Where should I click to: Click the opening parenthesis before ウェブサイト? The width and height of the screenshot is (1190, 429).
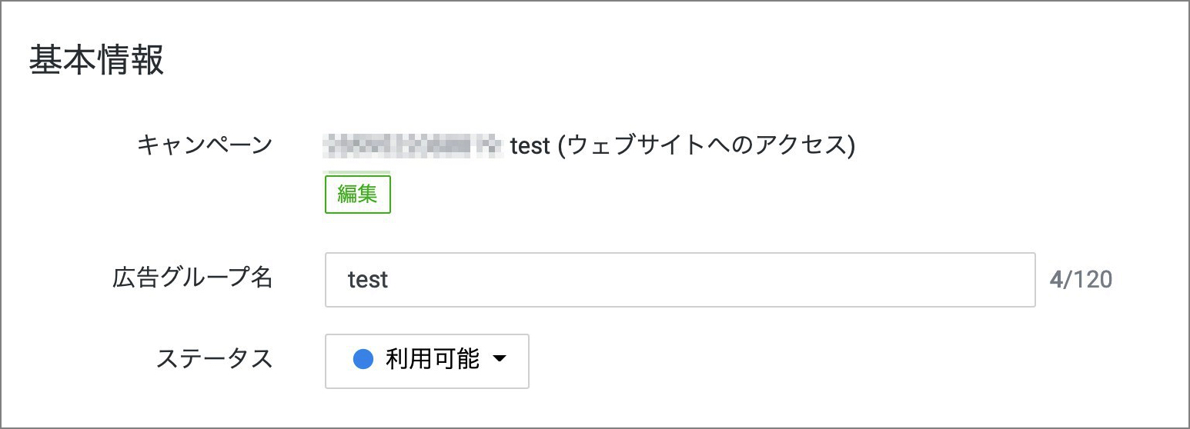point(561,145)
